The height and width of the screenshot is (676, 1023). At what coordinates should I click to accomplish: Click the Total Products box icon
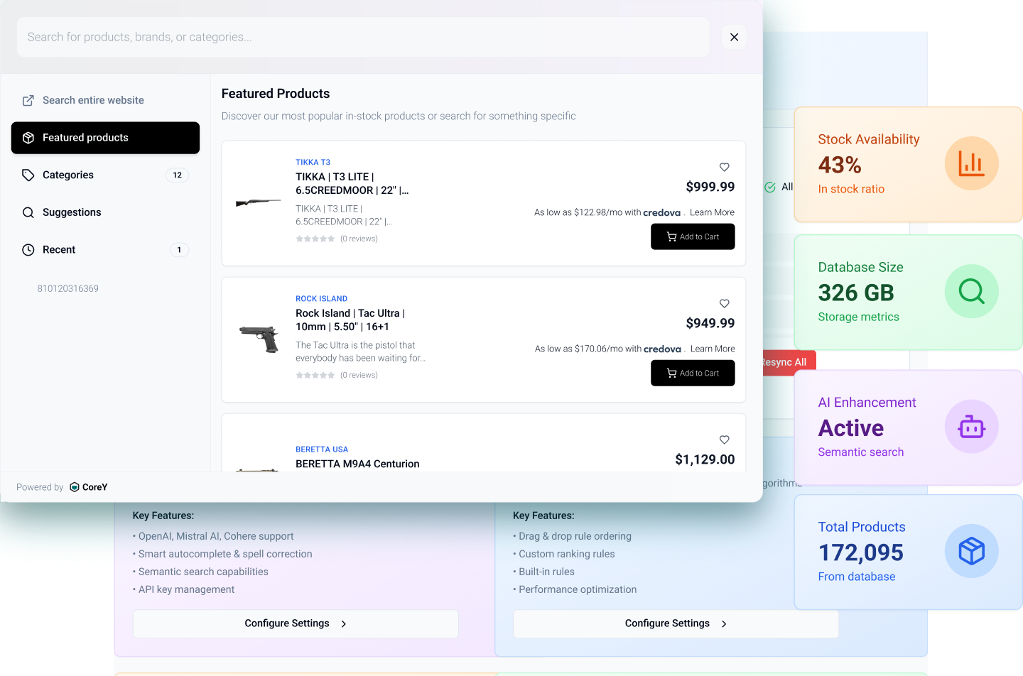[971, 551]
